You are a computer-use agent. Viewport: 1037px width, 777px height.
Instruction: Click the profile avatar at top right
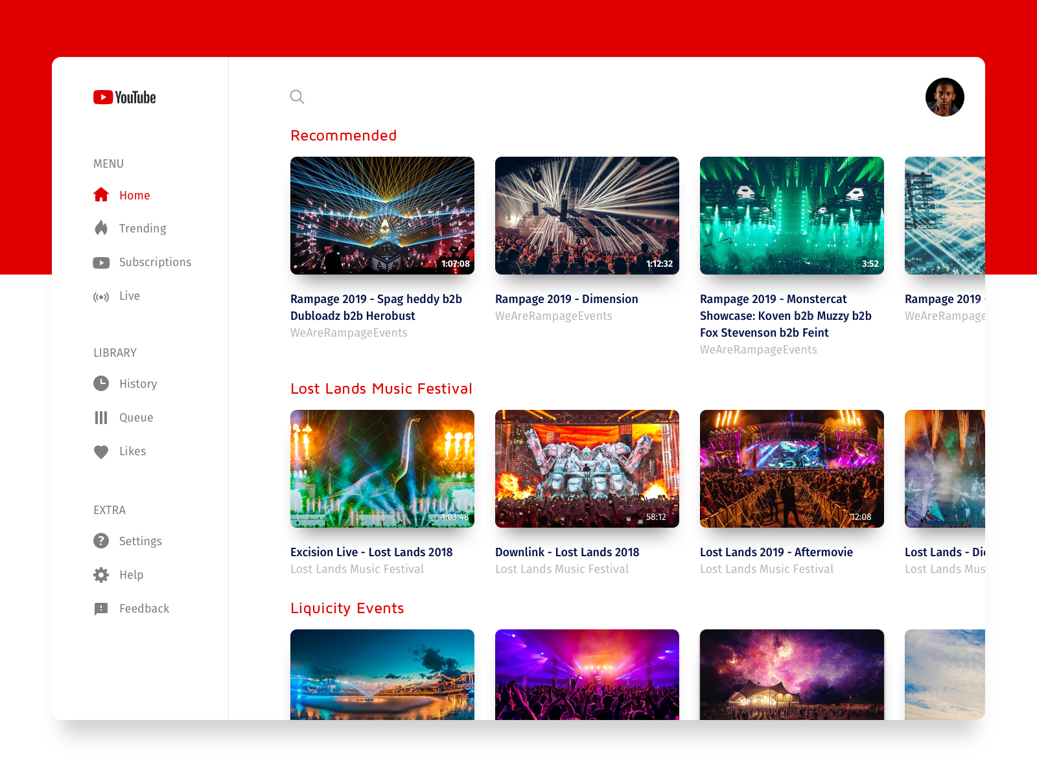[x=945, y=97]
